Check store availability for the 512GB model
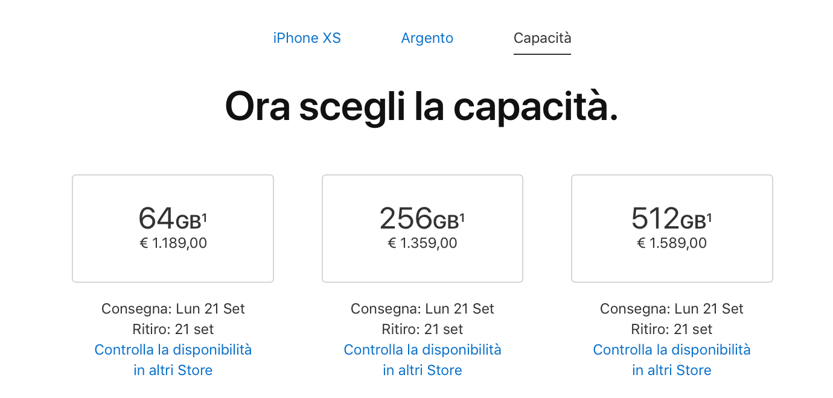 pyautogui.click(x=672, y=360)
